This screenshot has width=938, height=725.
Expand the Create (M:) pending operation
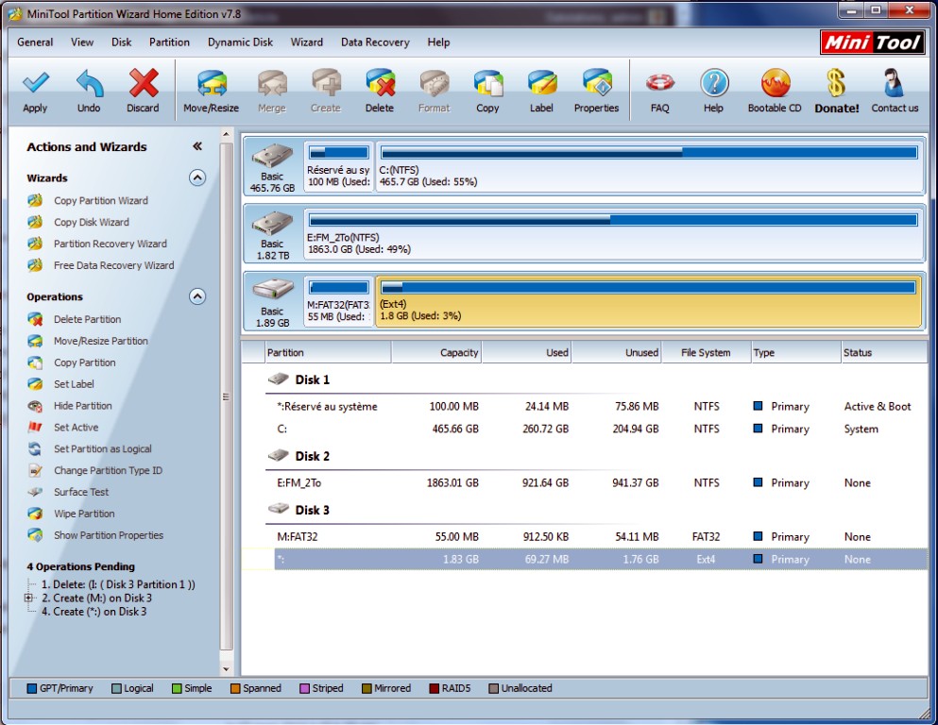28,598
